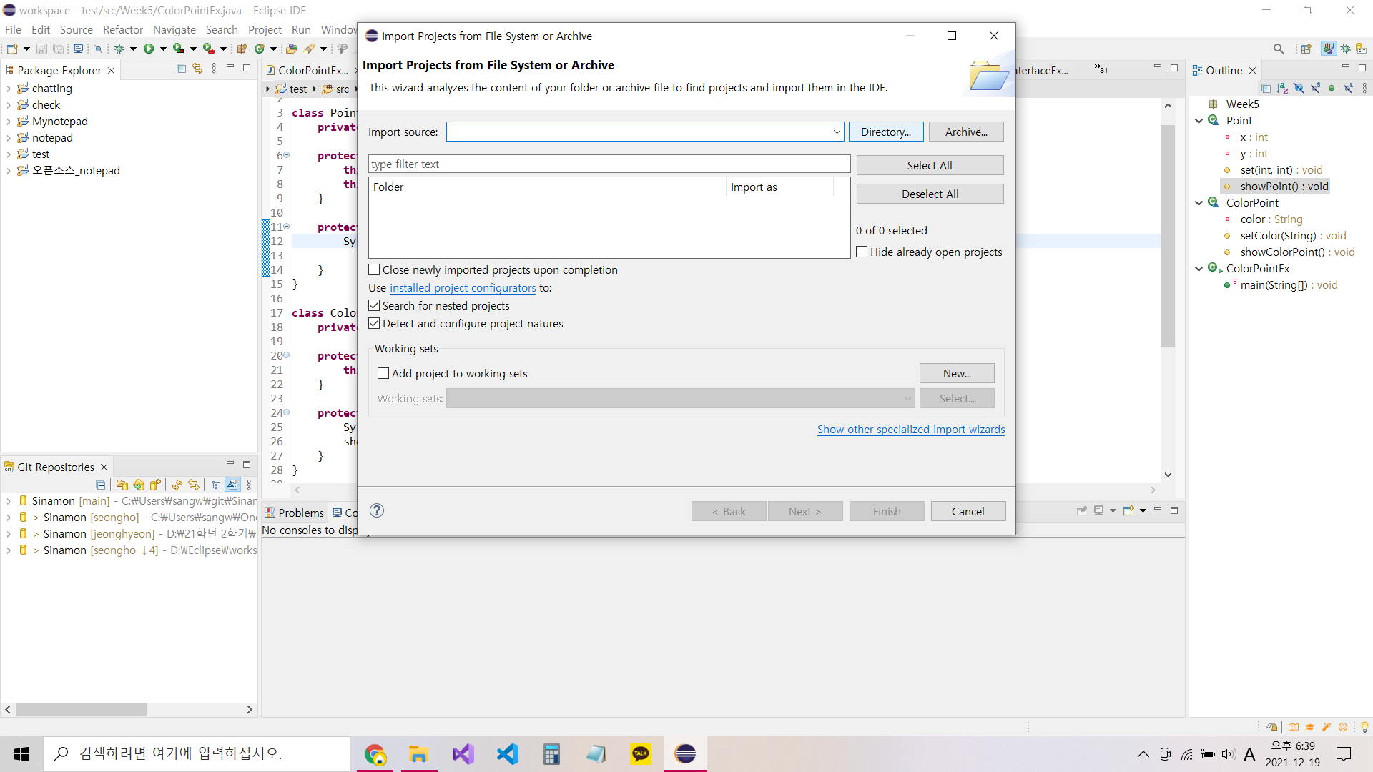Open the Refactor menu

(122, 29)
